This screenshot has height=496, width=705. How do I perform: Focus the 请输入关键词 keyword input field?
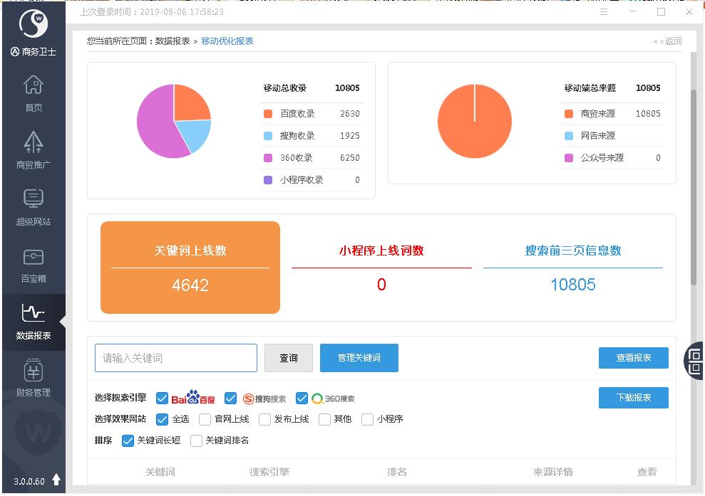tap(176, 358)
